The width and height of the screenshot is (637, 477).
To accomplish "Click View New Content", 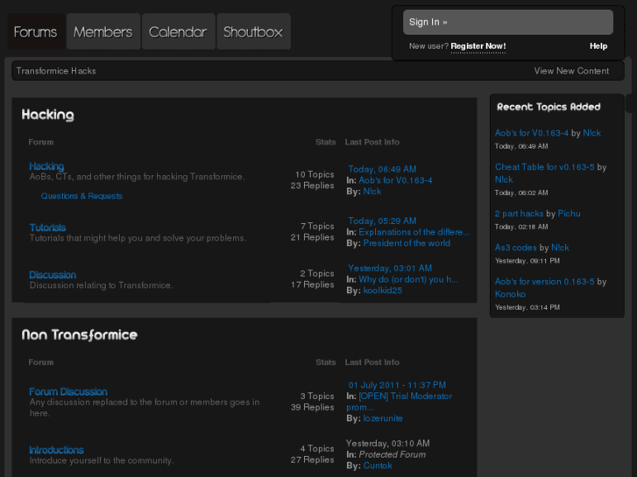I will tap(571, 71).
